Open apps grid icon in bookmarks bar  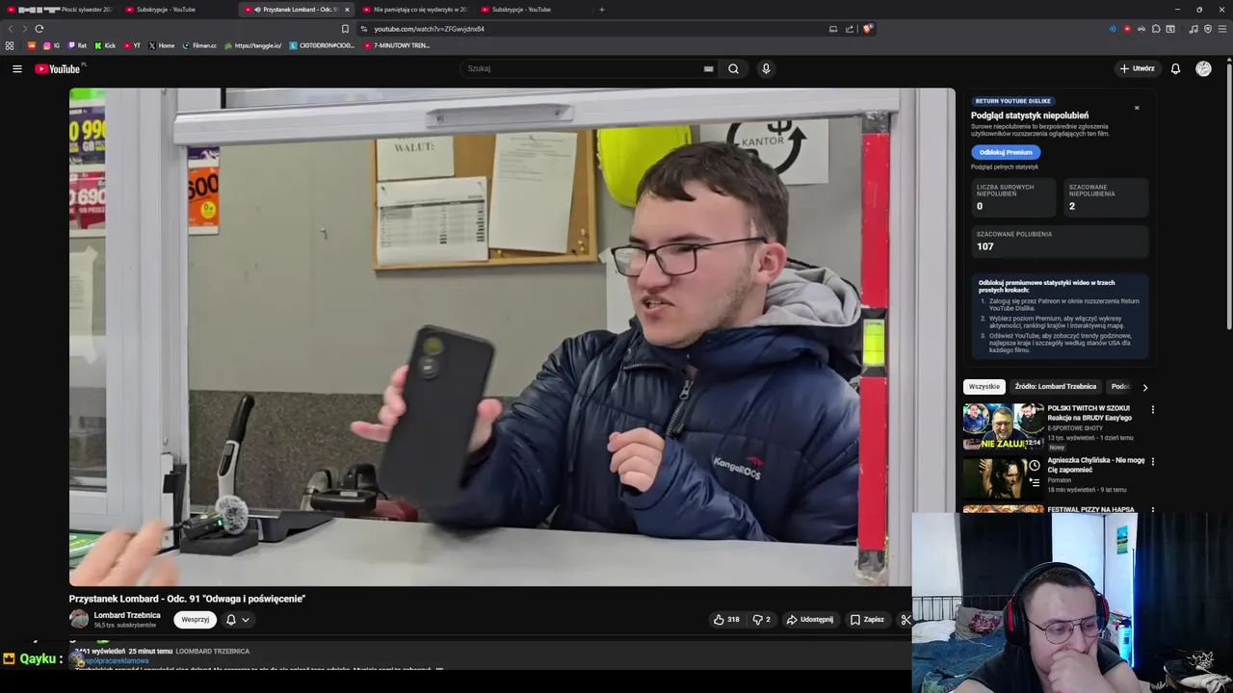coord(10,45)
